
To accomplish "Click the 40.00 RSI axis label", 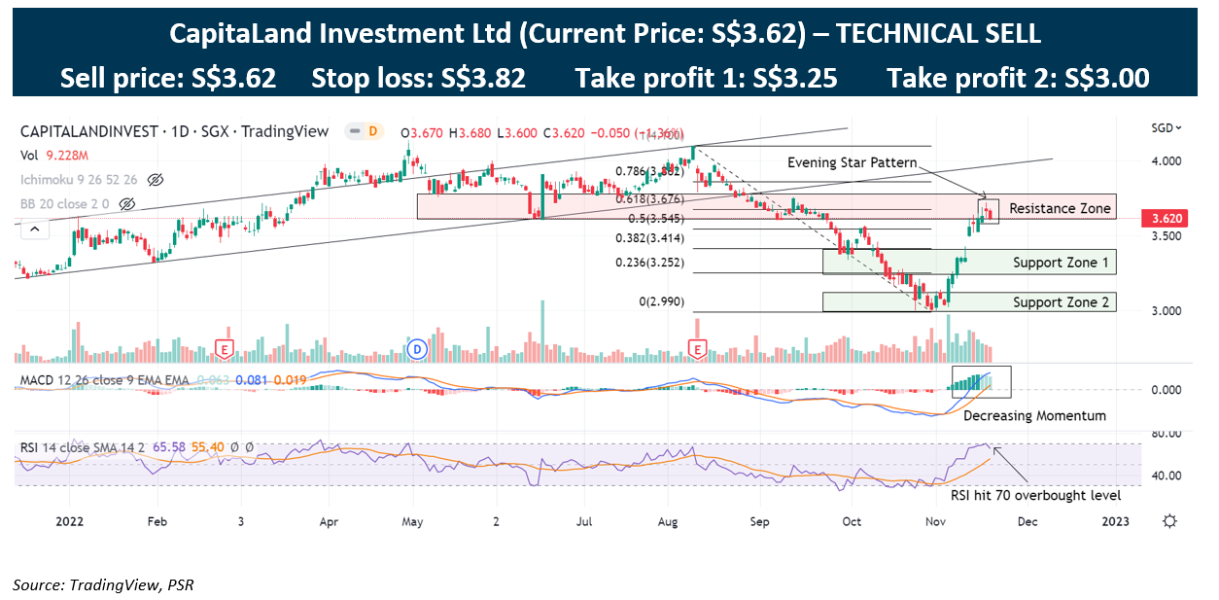I will click(1166, 476).
